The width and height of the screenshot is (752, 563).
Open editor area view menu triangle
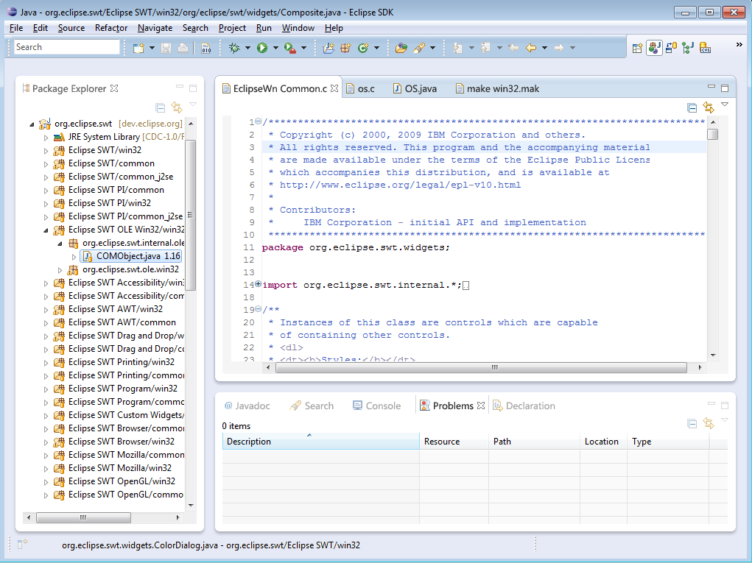[x=725, y=104]
